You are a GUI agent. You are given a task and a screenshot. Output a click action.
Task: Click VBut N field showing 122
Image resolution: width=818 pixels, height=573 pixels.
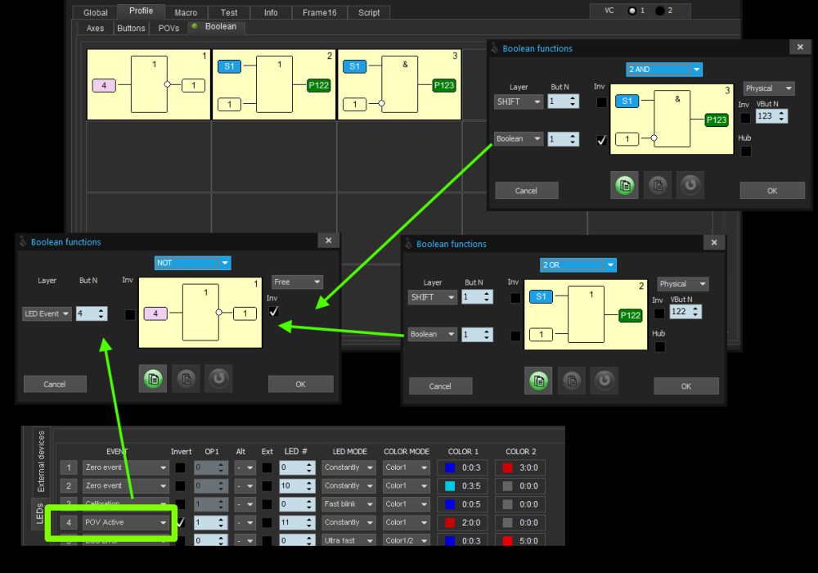[x=685, y=312]
